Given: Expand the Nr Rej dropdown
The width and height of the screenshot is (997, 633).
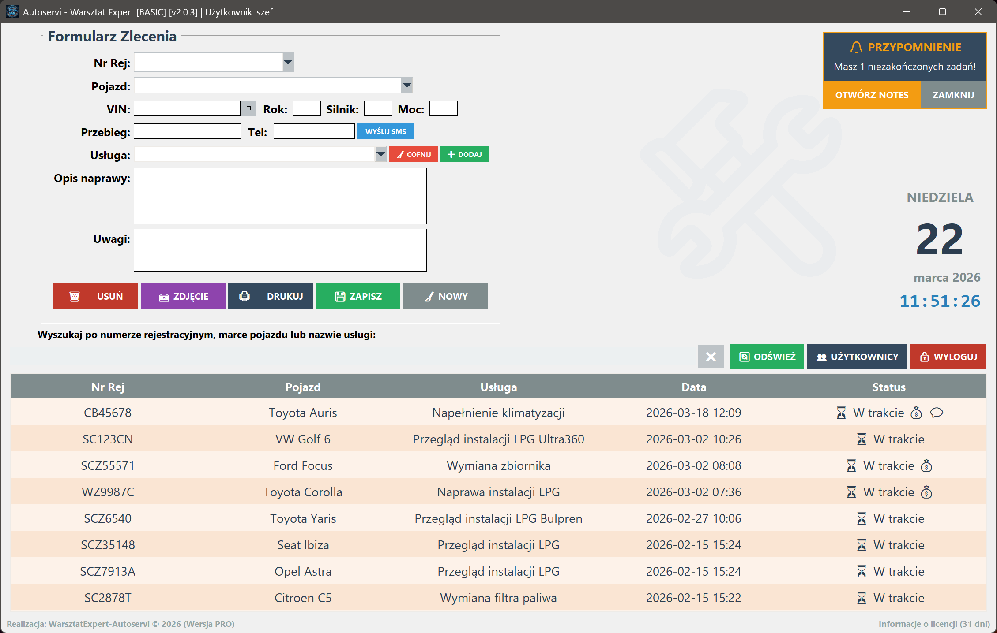Looking at the screenshot, I should [x=288, y=62].
